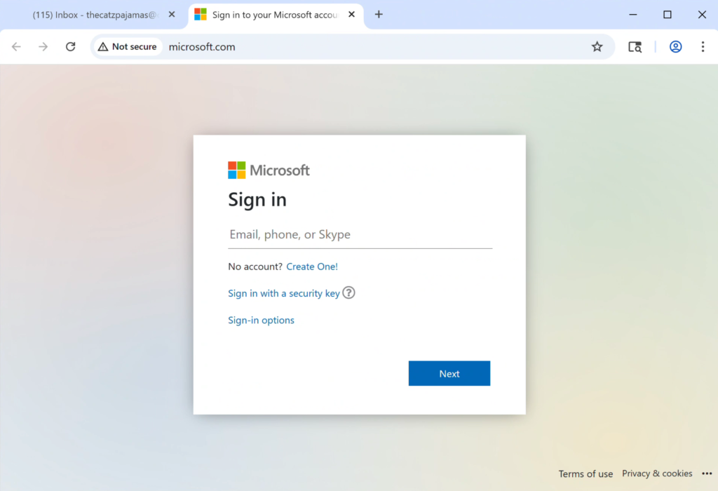
Task: Click the browser forward arrow
Action: point(43,47)
